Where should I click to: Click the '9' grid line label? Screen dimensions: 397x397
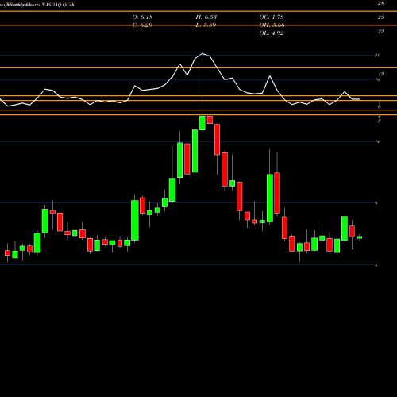click(376, 203)
